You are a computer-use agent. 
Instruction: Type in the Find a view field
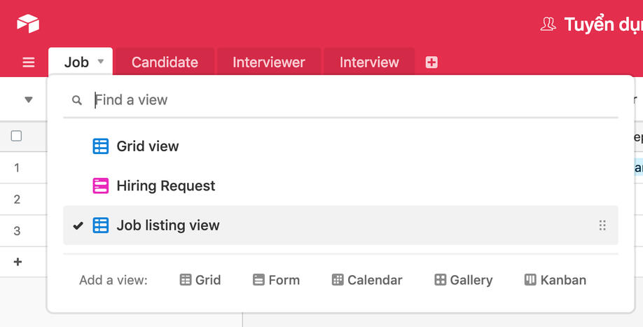350,100
